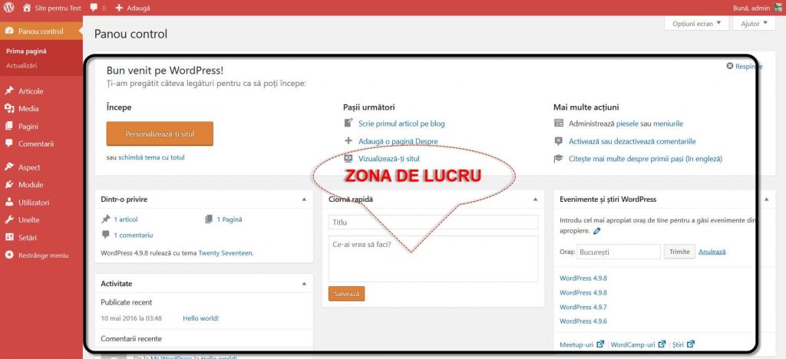Viewport: 786px width, 359px height.
Task: Open the WordPress logo menu
Action: pos(8,8)
